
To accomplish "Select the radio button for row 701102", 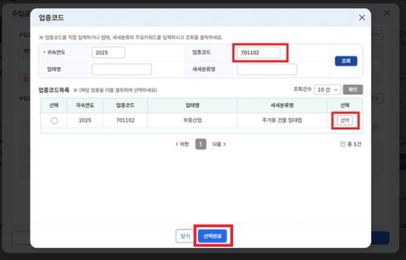I will pyautogui.click(x=54, y=121).
